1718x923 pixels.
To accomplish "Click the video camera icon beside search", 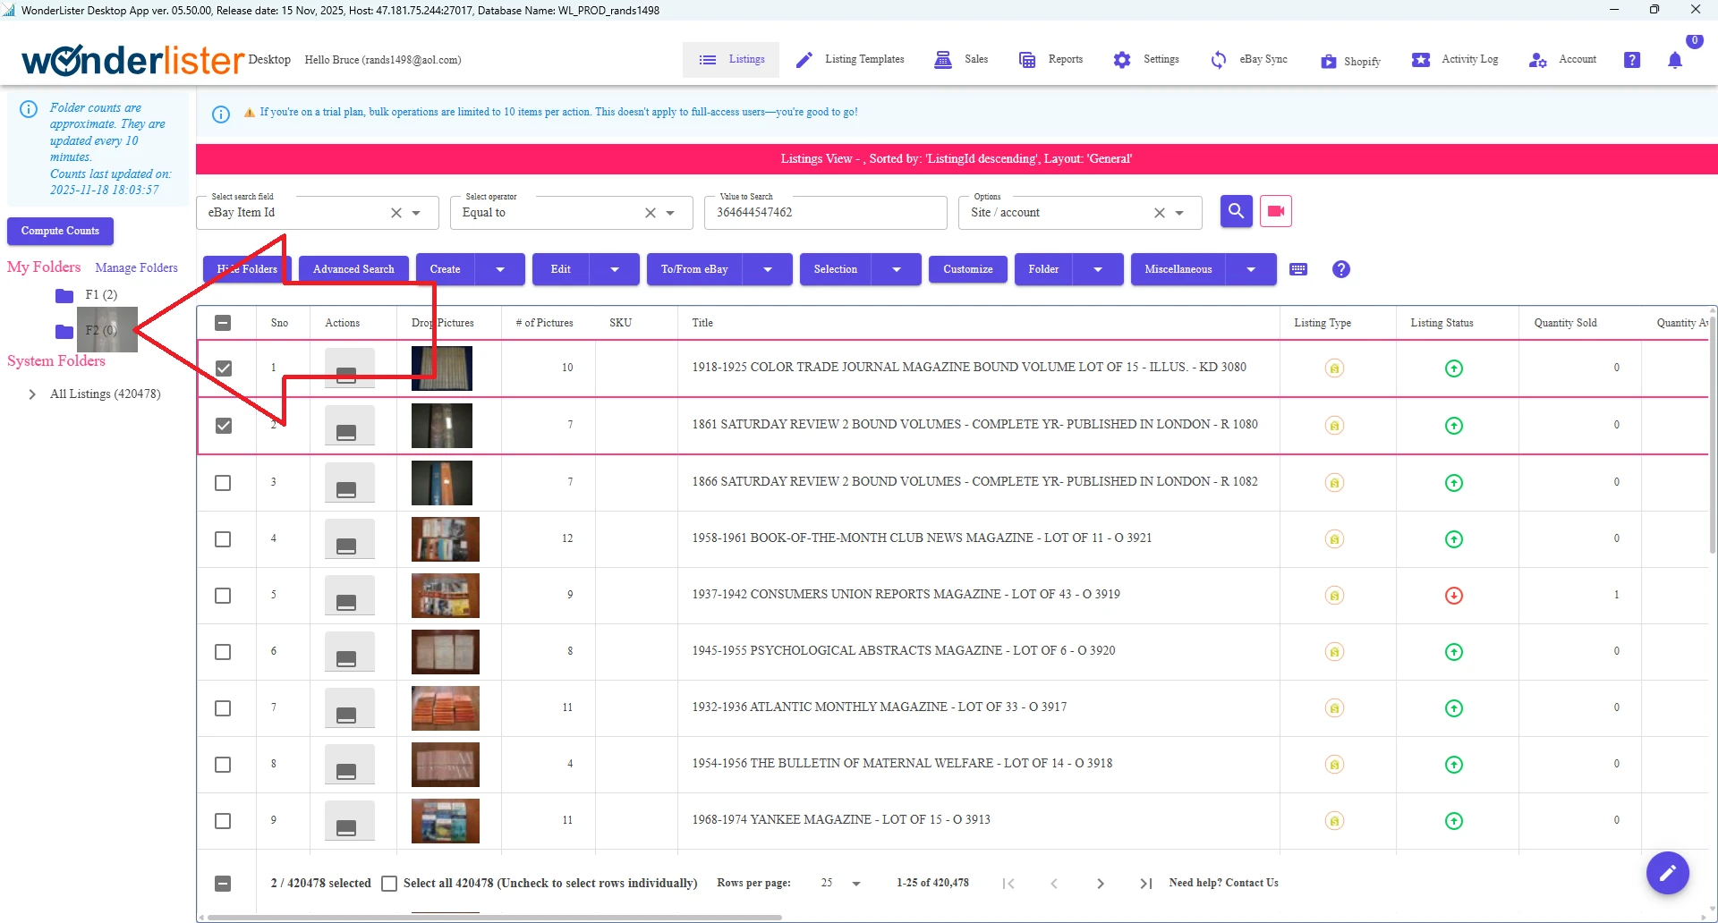I will coord(1275,211).
